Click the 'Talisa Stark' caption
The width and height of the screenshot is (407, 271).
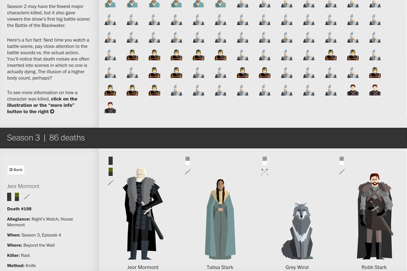coord(220,267)
